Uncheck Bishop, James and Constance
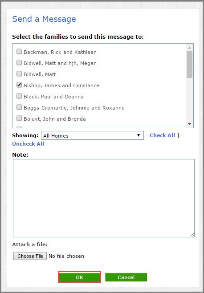 click(19, 85)
